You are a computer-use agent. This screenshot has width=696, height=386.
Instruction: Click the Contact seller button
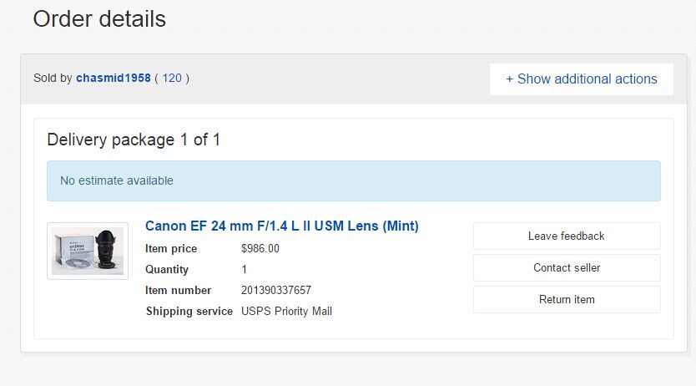coord(567,268)
